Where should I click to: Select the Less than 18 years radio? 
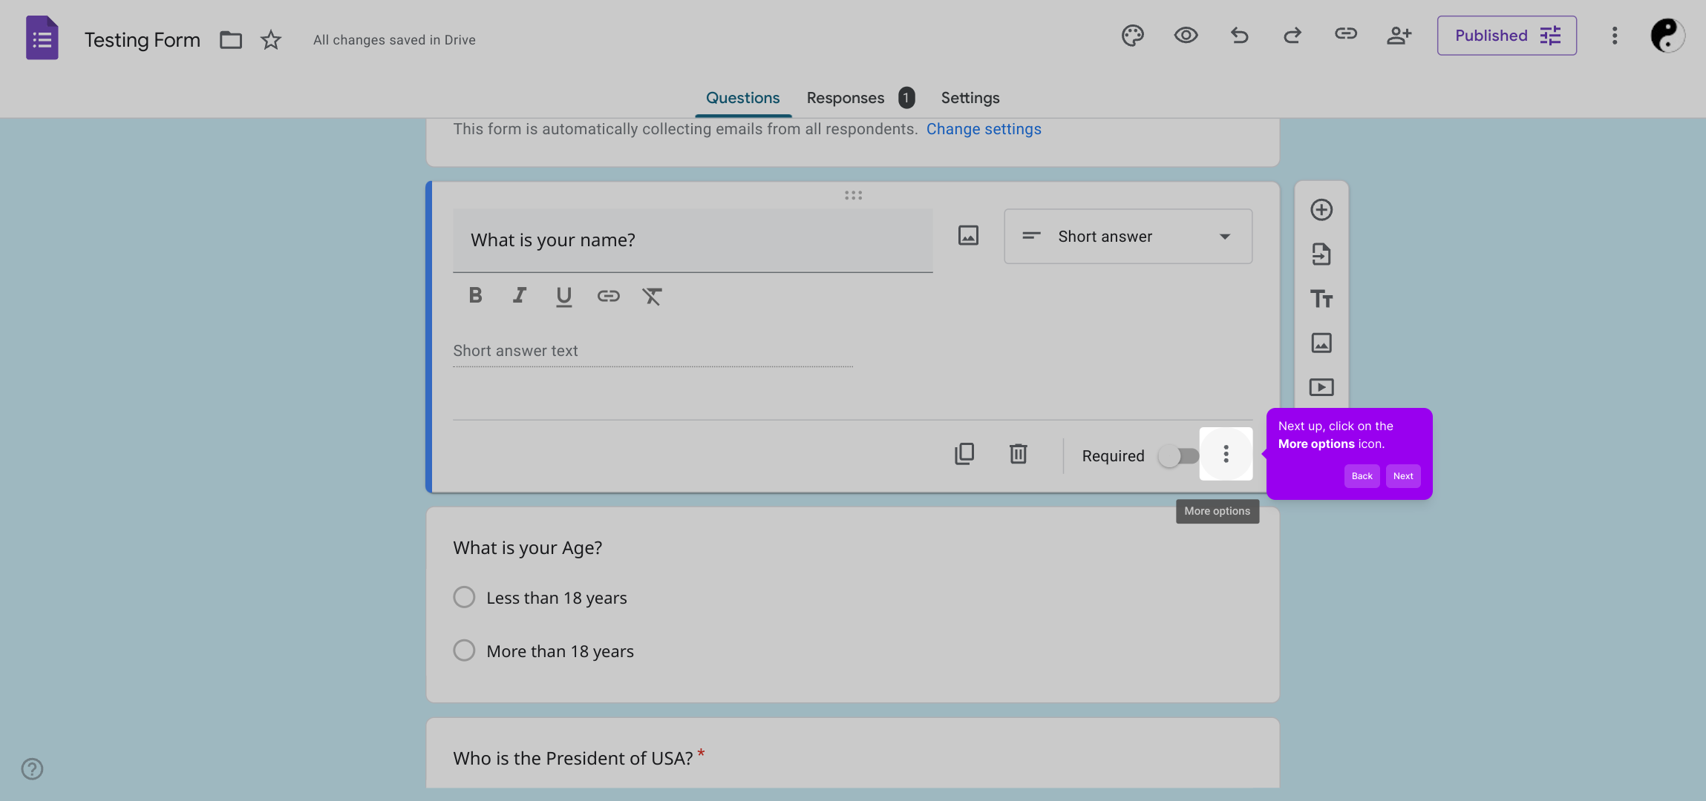point(464,597)
